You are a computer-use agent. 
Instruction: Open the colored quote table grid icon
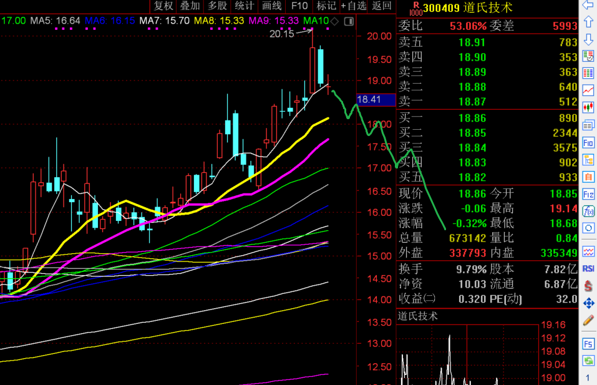point(588,73)
